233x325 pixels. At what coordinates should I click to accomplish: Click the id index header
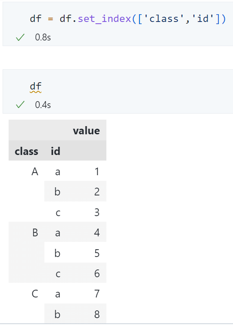tap(56, 151)
